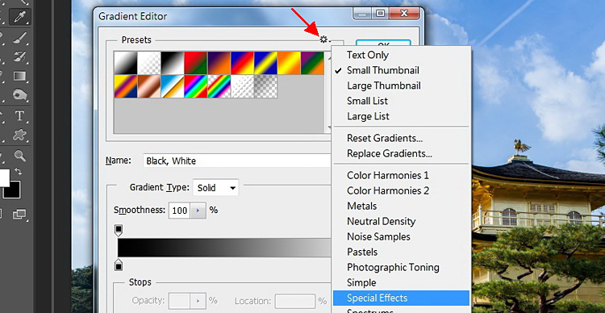
Task: Select the Custom Shape tool
Action: 19,135
